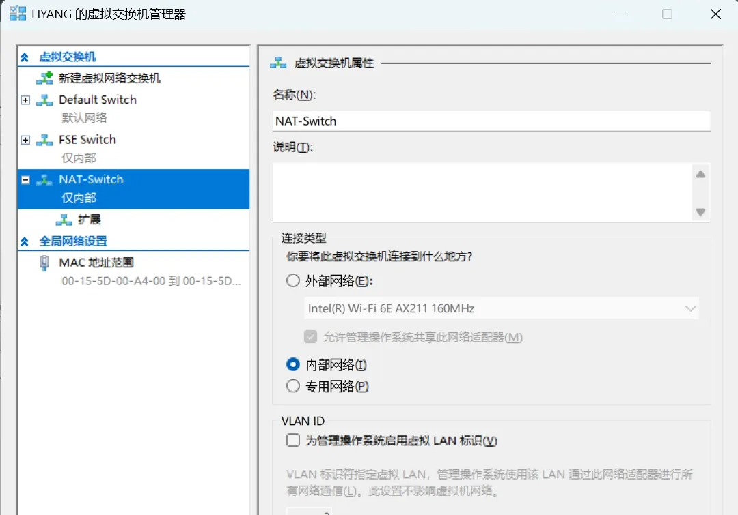This screenshot has height=515, width=738.
Task: Click the Default Switch network icon
Action: 44,100
